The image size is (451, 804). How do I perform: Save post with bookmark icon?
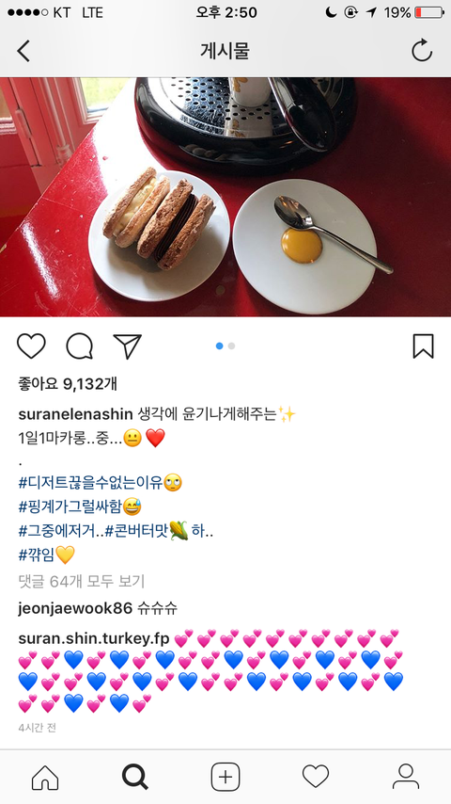(424, 346)
